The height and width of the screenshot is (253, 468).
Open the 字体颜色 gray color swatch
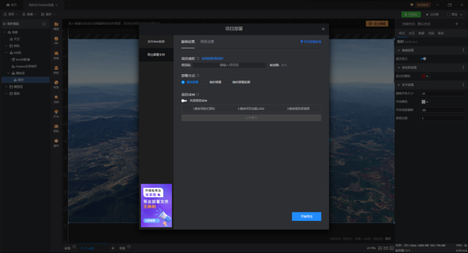pos(424,102)
